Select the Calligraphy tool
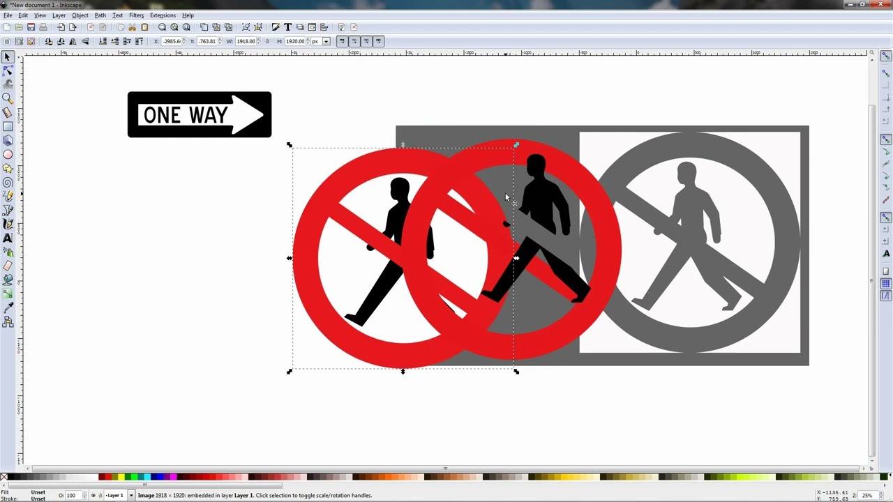The height and width of the screenshot is (502, 893). (x=8, y=224)
